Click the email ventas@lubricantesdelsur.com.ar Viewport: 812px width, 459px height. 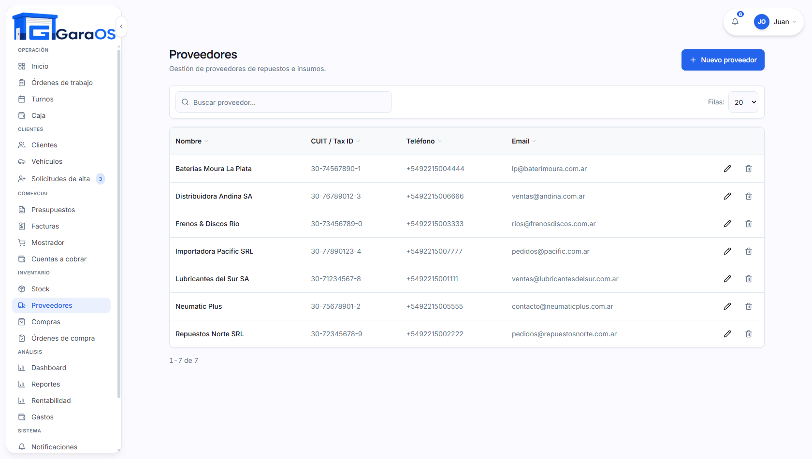(x=565, y=279)
